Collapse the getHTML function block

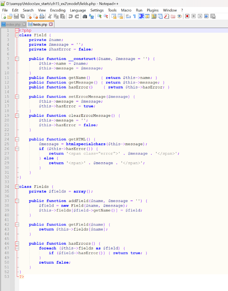[x=16, y=139]
